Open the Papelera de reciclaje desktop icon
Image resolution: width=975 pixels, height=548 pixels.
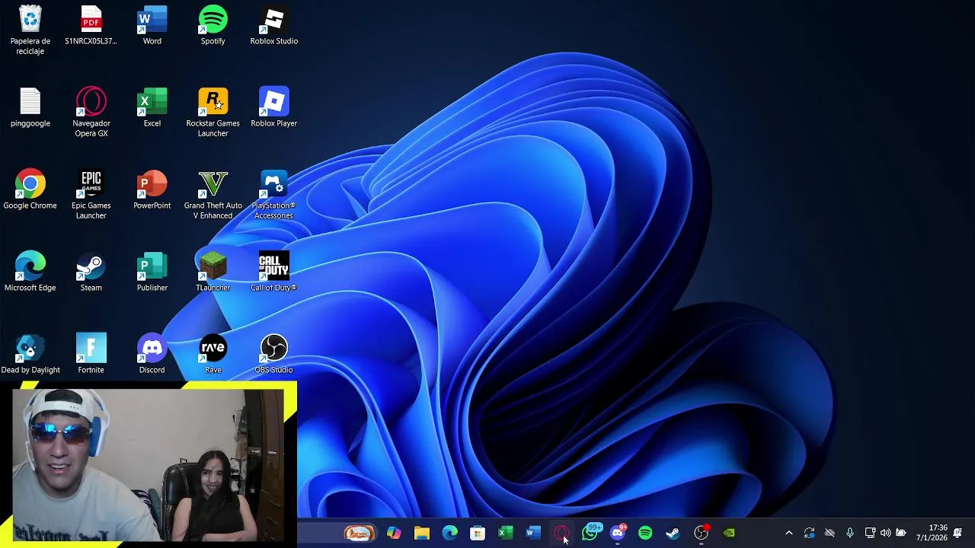(30, 30)
